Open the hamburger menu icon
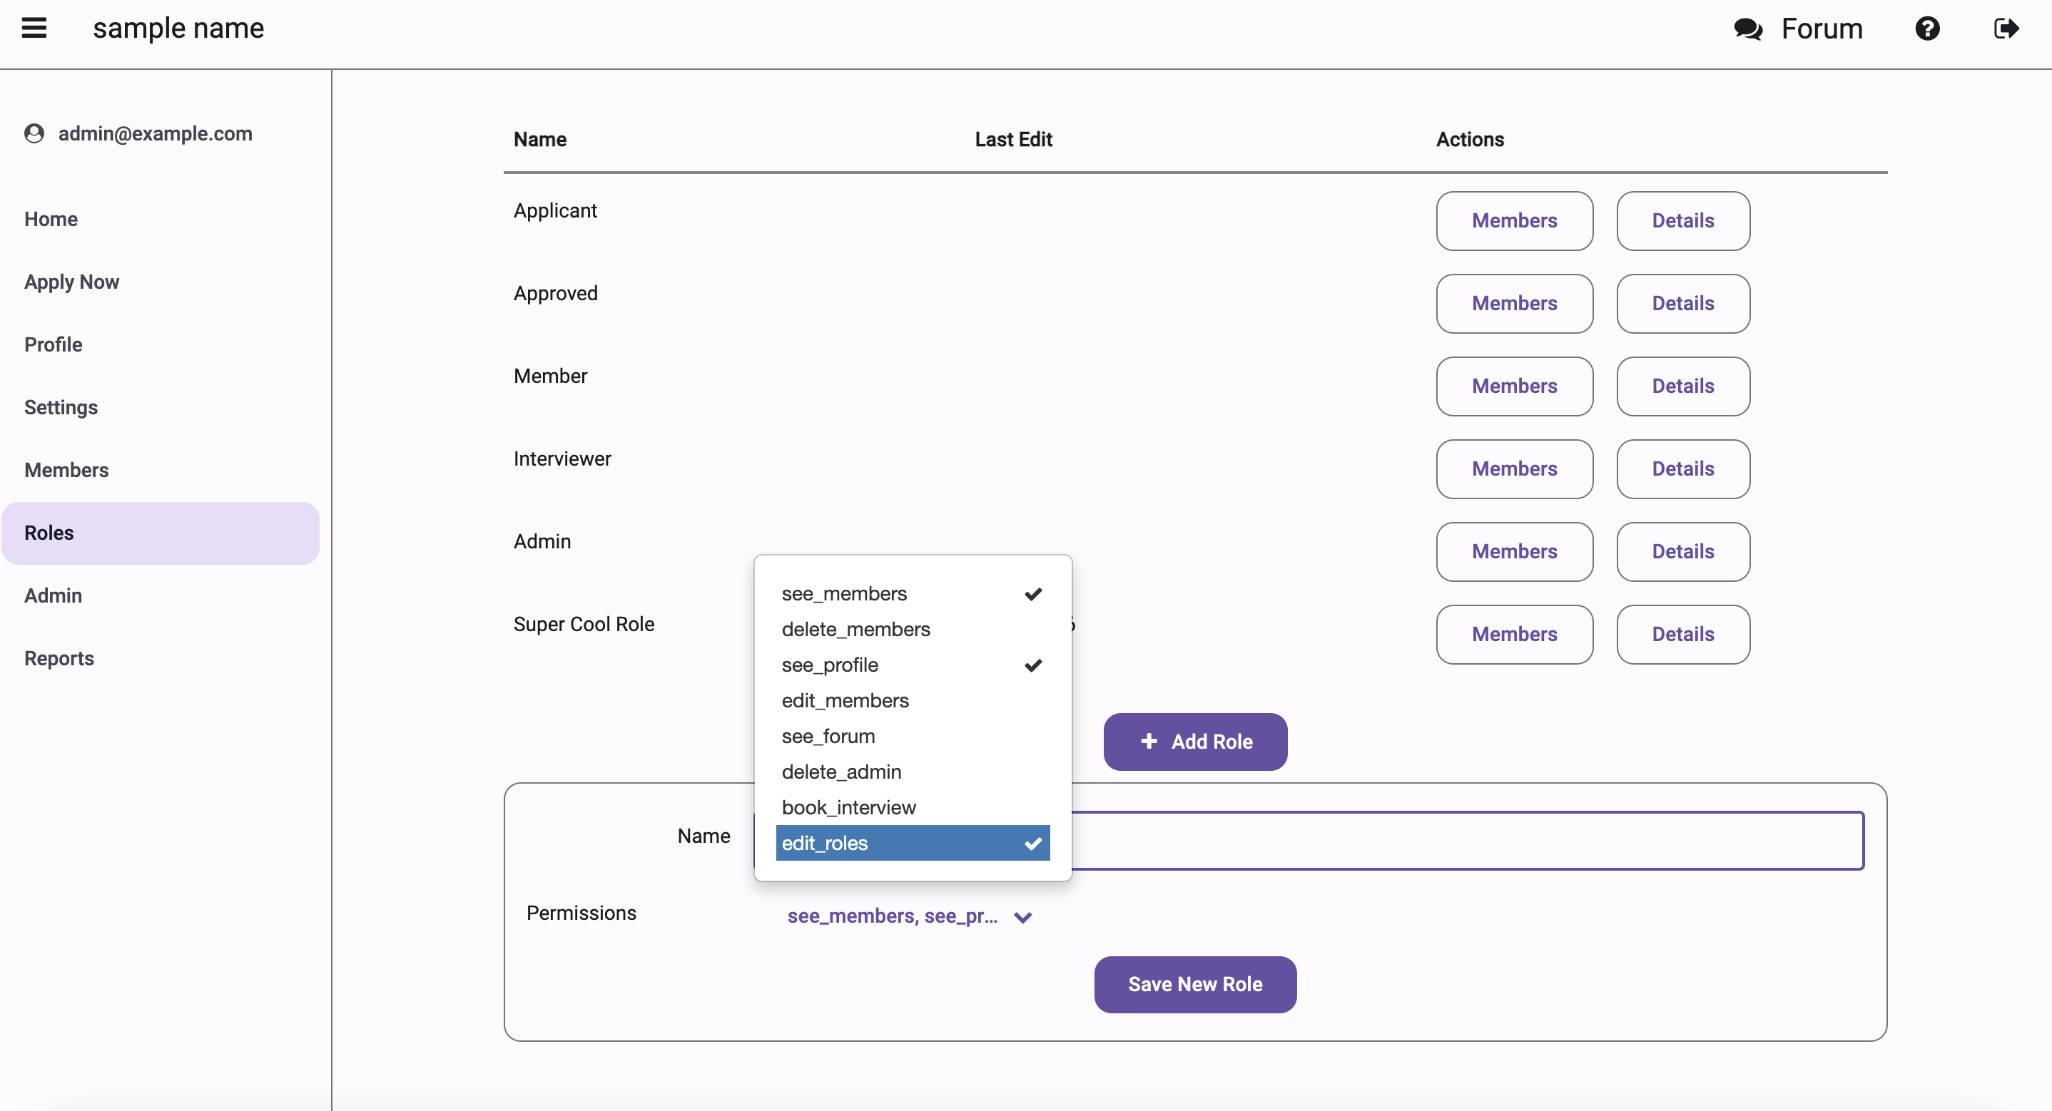 pyautogui.click(x=34, y=28)
